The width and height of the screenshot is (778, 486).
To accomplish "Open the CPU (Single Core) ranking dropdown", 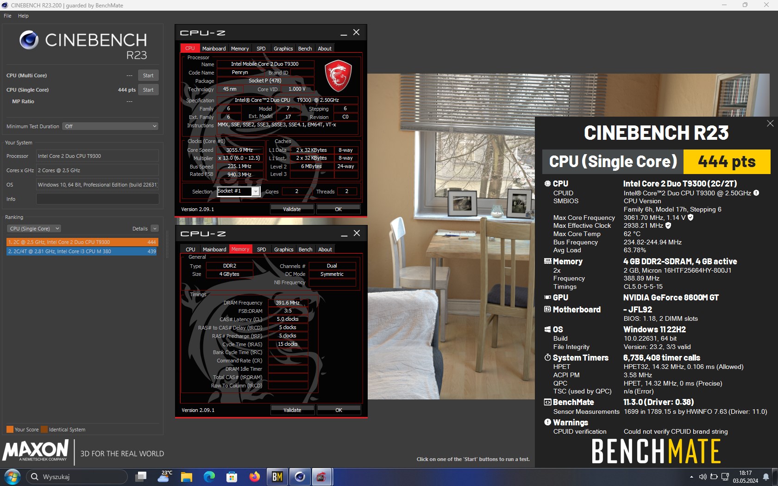I will tap(34, 229).
